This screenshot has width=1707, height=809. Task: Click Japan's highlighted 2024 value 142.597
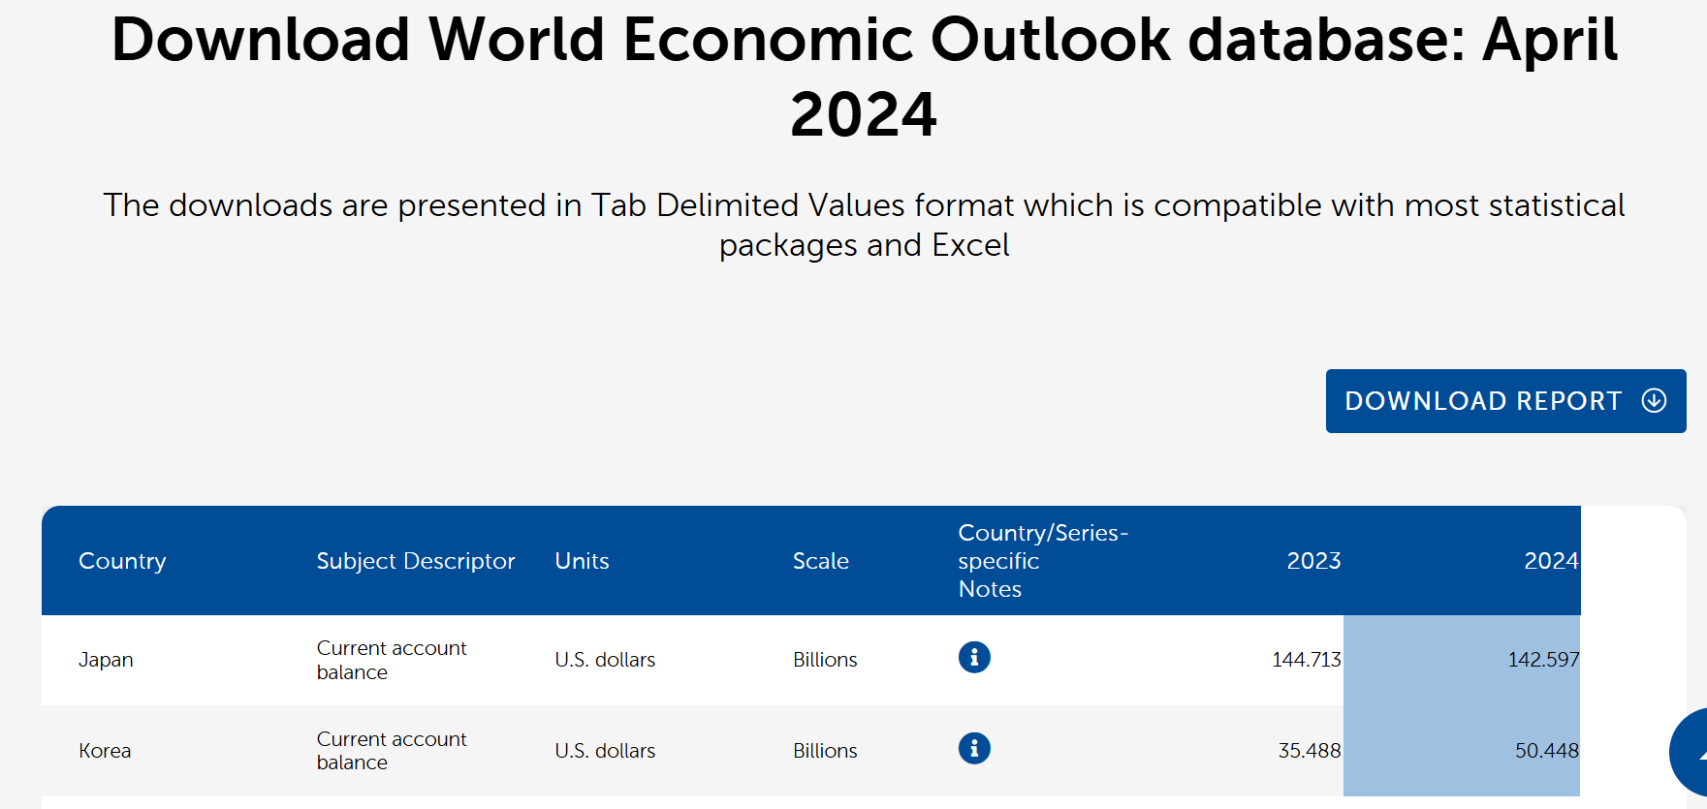(1543, 660)
